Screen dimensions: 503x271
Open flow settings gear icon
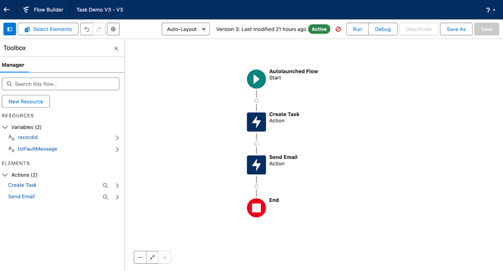pyautogui.click(x=113, y=29)
